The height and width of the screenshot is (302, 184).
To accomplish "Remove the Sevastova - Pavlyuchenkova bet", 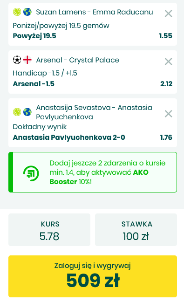I will coord(169,114).
